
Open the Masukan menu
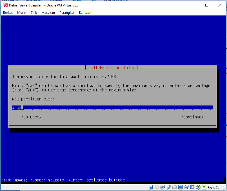pyautogui.click(x=48, y=13)
